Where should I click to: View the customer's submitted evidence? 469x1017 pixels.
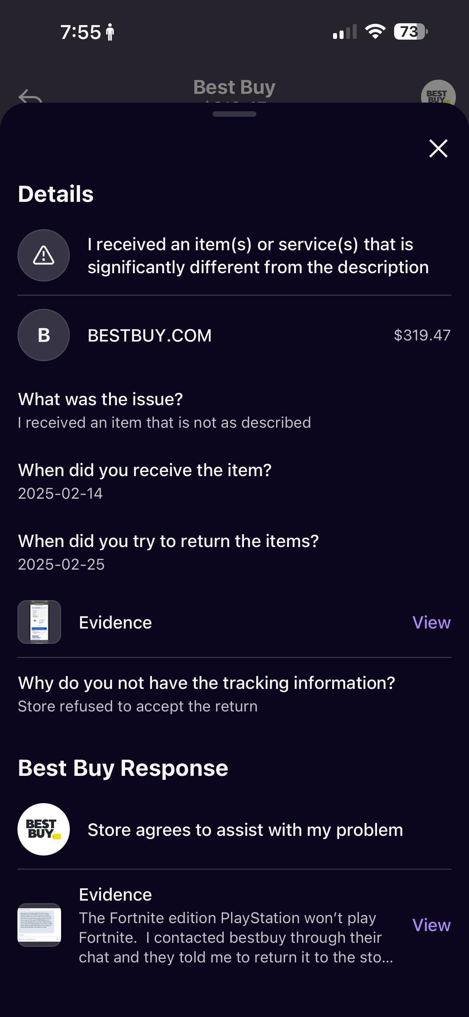click(x=431, y=622)
